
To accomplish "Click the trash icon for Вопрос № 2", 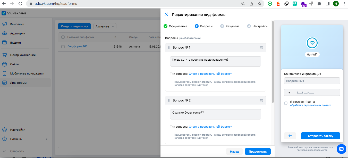I will (262, 100).
